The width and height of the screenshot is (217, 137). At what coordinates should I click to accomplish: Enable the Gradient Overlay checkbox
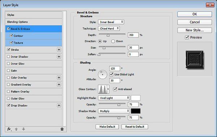coord(8,84)
